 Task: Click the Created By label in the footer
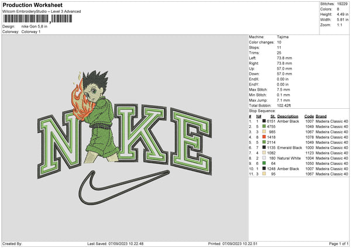point(12,243)
